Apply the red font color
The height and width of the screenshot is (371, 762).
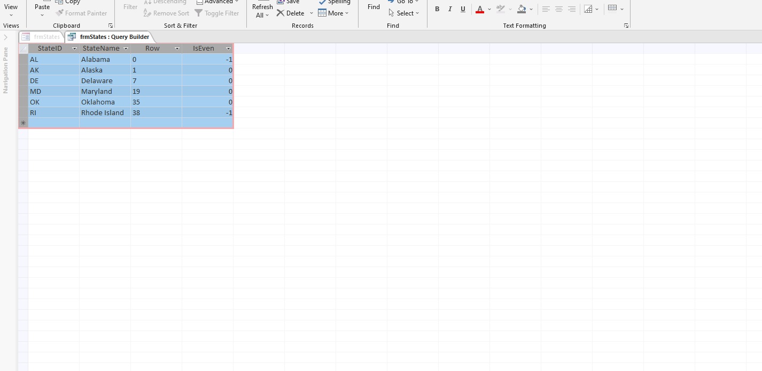480,9
